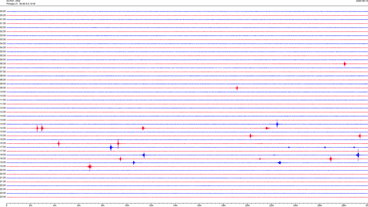Select the seismic event on the 09:30 trace

point(237,88)
